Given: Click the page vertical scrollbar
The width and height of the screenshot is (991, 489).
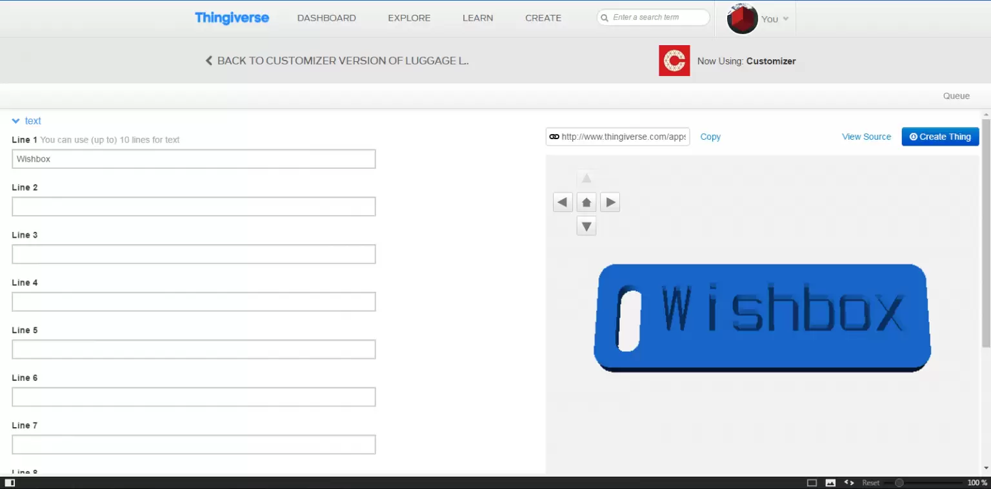Looking at the screenshot, I should point(986,233).
